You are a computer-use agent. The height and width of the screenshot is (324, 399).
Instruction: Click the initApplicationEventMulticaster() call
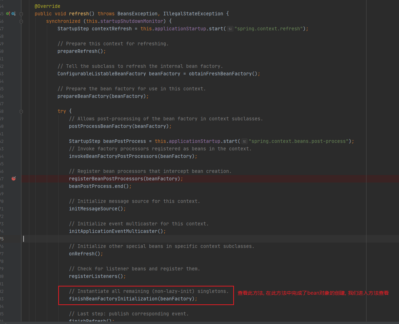(116, 231)
